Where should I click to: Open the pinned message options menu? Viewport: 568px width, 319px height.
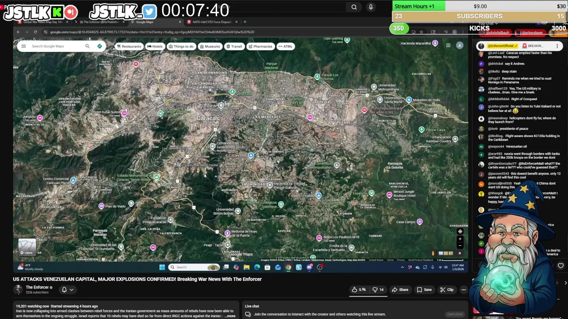pos(557,46)
